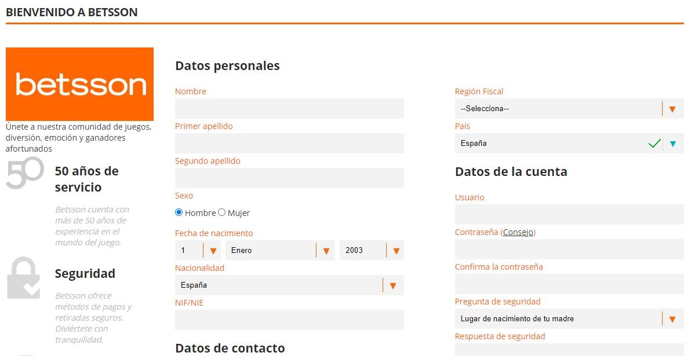
Task: Click the 'Datos de contacto' heading
Action: coord(230,348)
